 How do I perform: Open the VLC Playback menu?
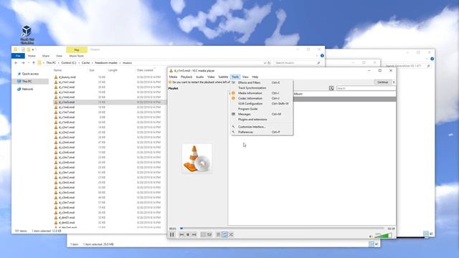(186, 77)
